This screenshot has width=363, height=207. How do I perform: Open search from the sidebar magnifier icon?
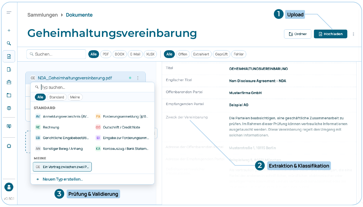(x=9, y=43)
